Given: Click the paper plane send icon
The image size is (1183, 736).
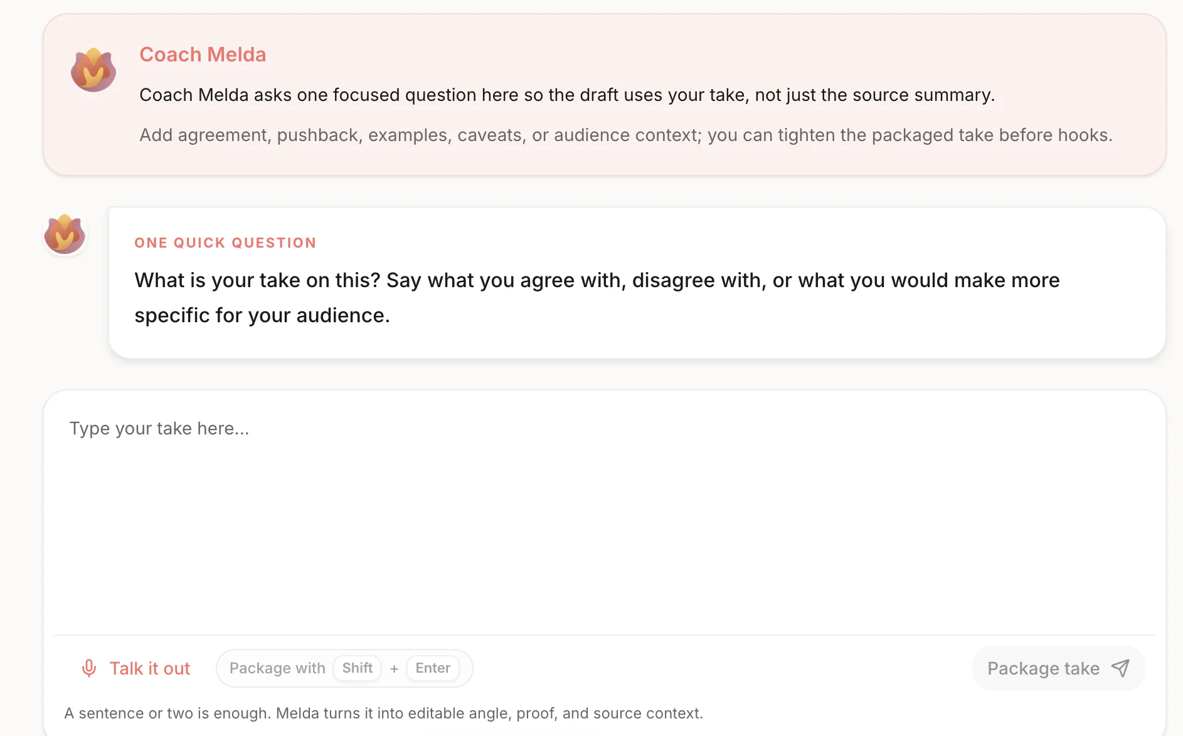Looking at the screenshot, I should pyautogui.click(x=1120, y=668).
